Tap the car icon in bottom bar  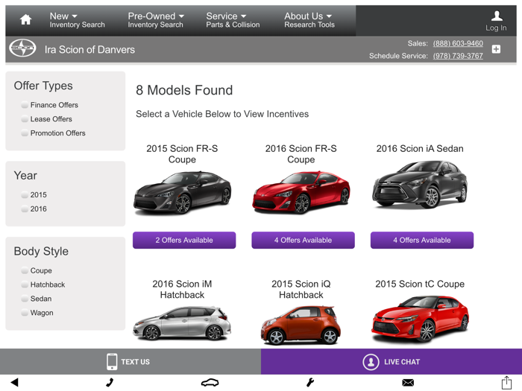[x=210, y=383]
